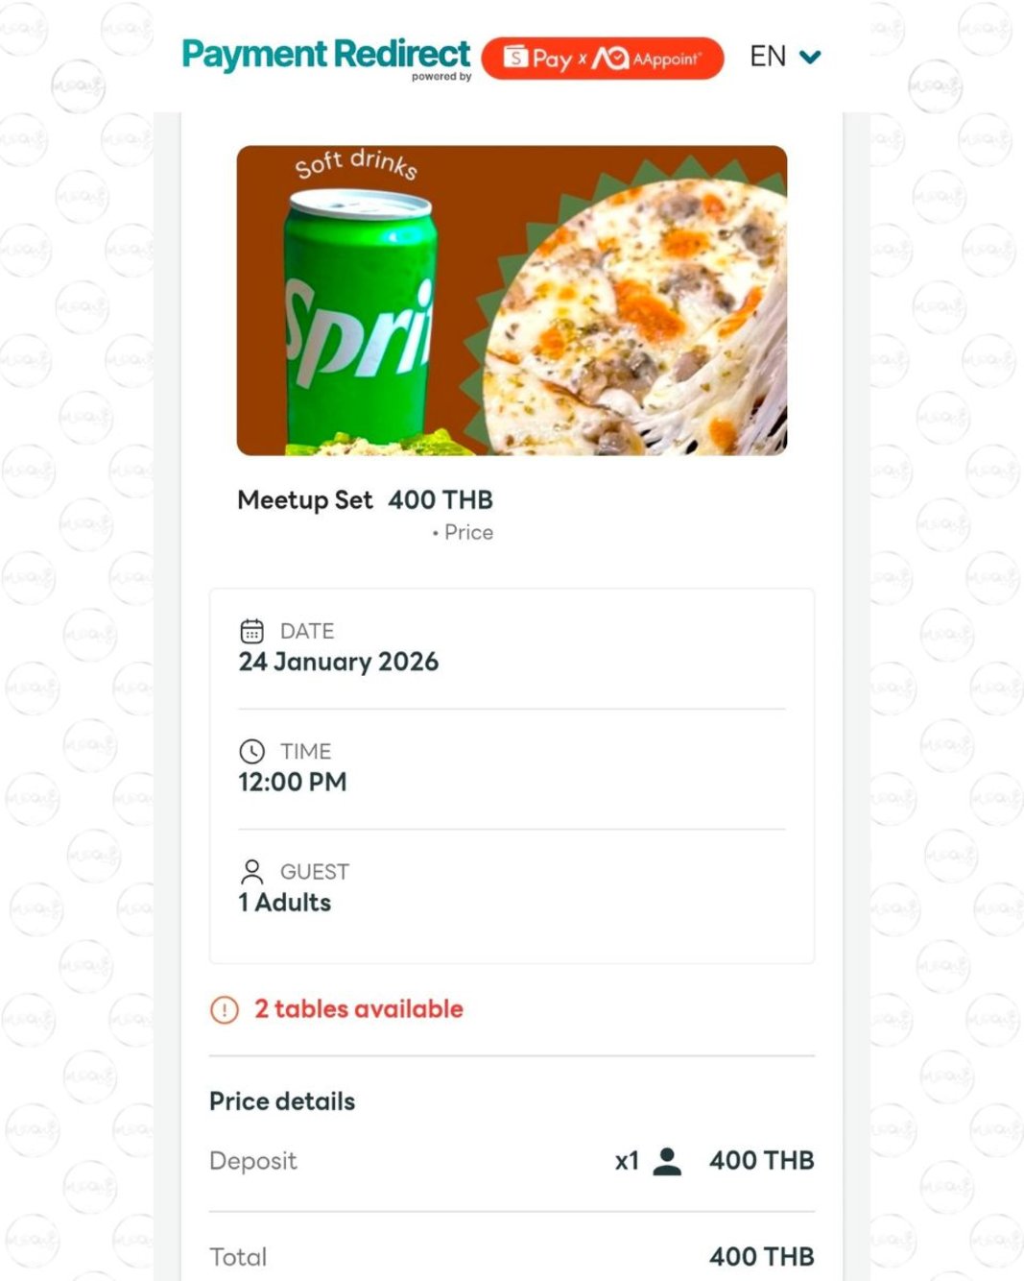
Task: Click the Price details heading
Action: tap(282, 1101)
